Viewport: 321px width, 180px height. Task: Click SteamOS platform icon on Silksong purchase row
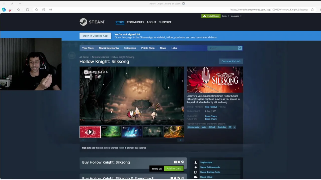pyautogui.click(x=182, y=162)
